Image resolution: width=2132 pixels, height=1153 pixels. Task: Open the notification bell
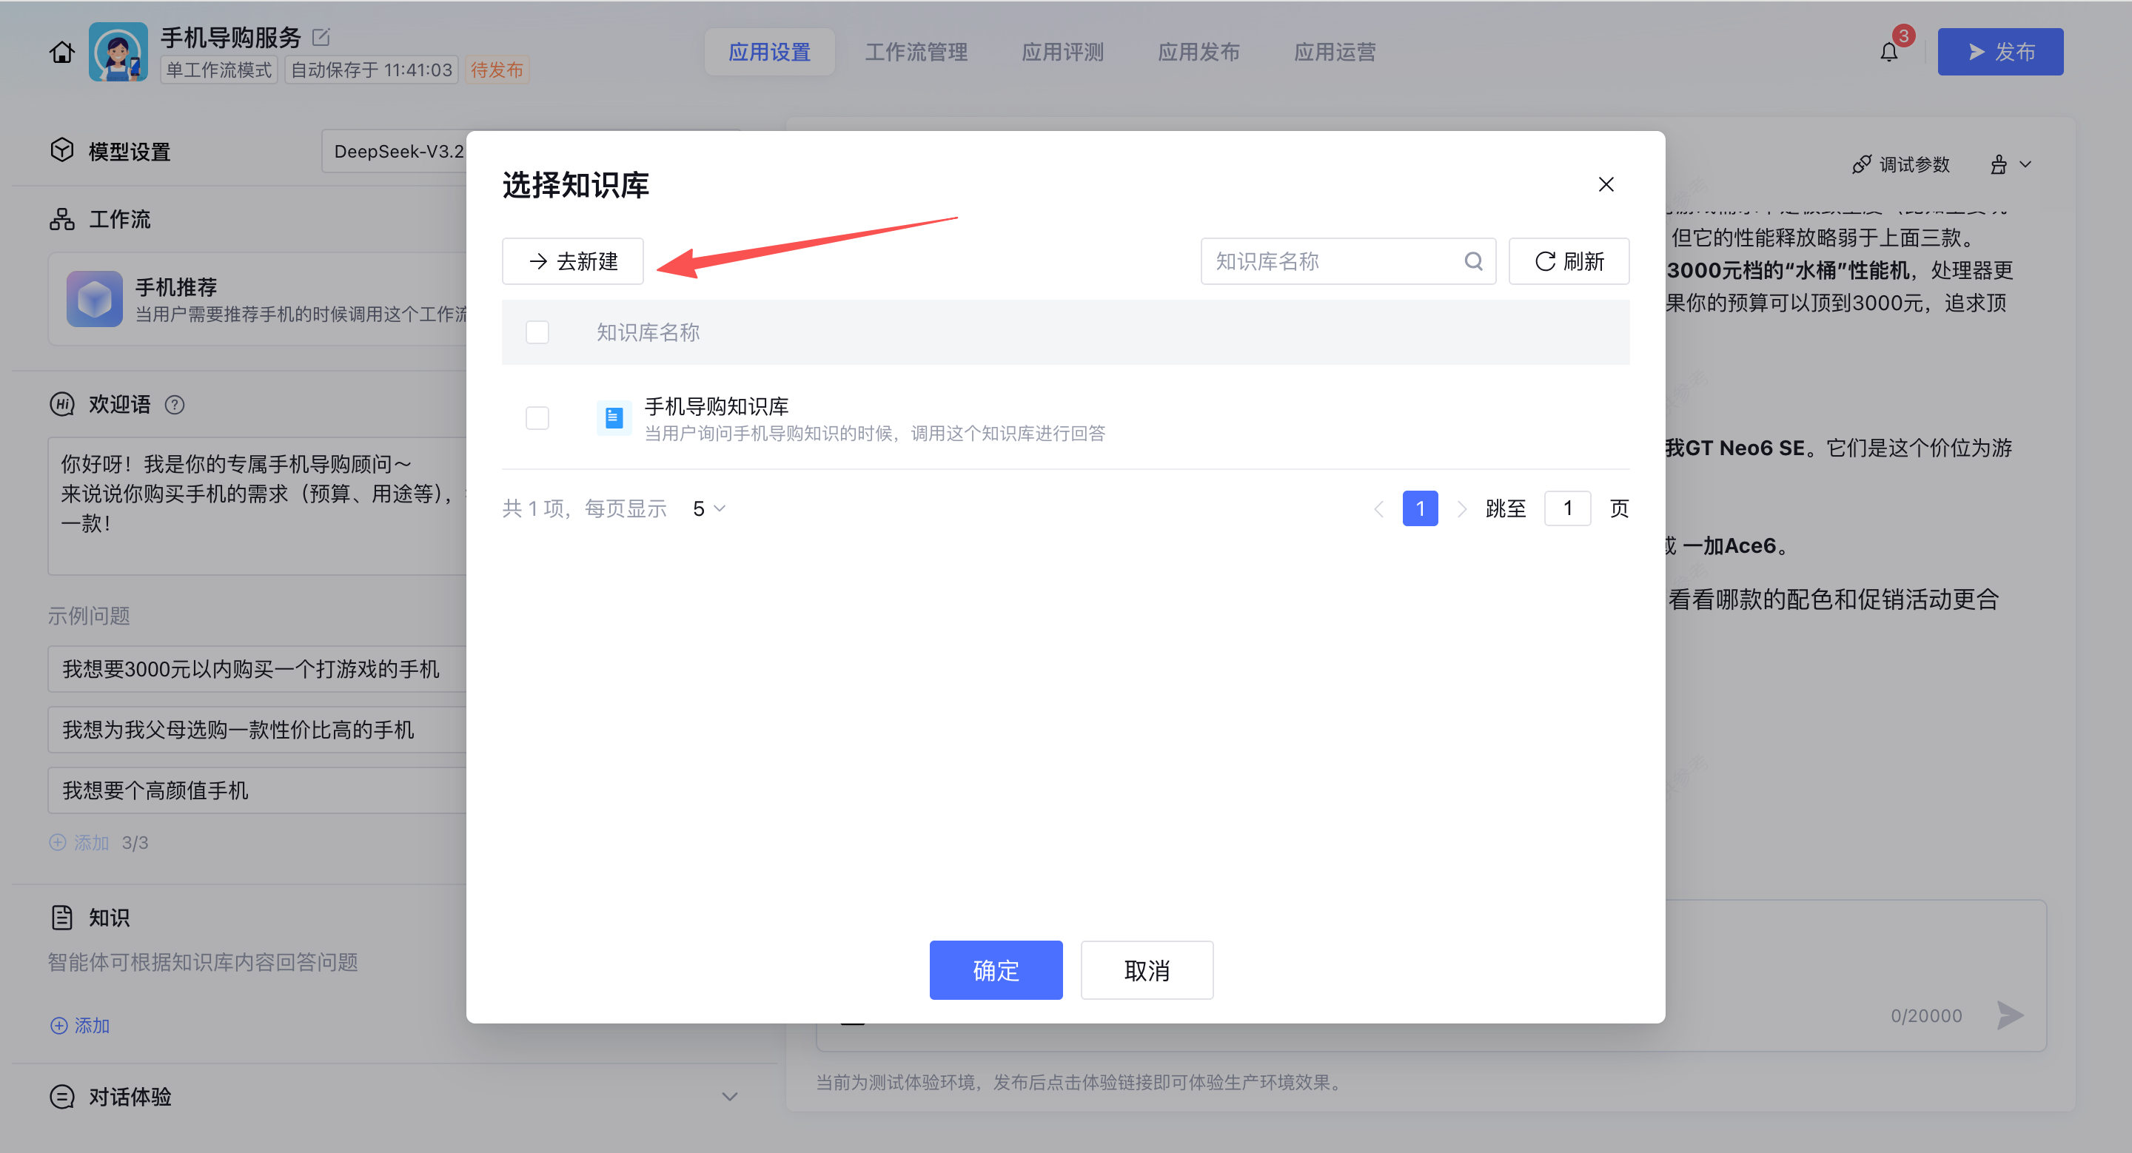point(1888,52)
